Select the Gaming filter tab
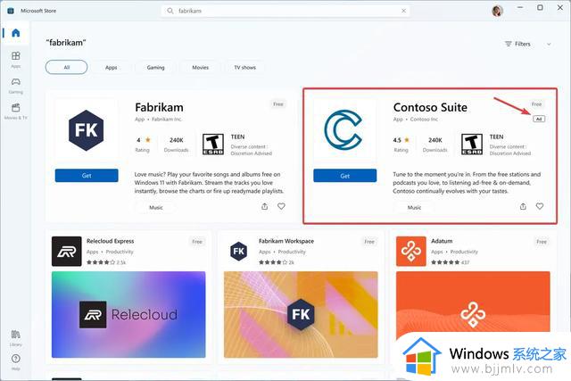Screen dimensions: 571x381 point(155,68)
